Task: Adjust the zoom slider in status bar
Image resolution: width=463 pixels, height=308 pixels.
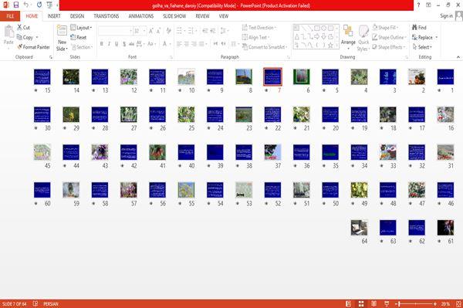Action: [x=415, y=303]
